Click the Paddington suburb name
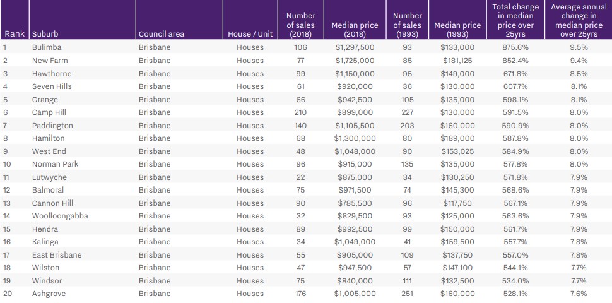This screenshot has width=612, height=303. point(52,126)
